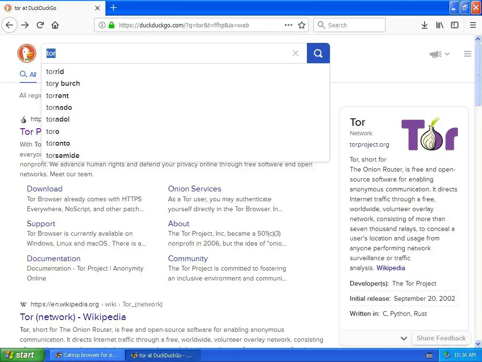Click scrollbar down arrow

pos(478,344)
